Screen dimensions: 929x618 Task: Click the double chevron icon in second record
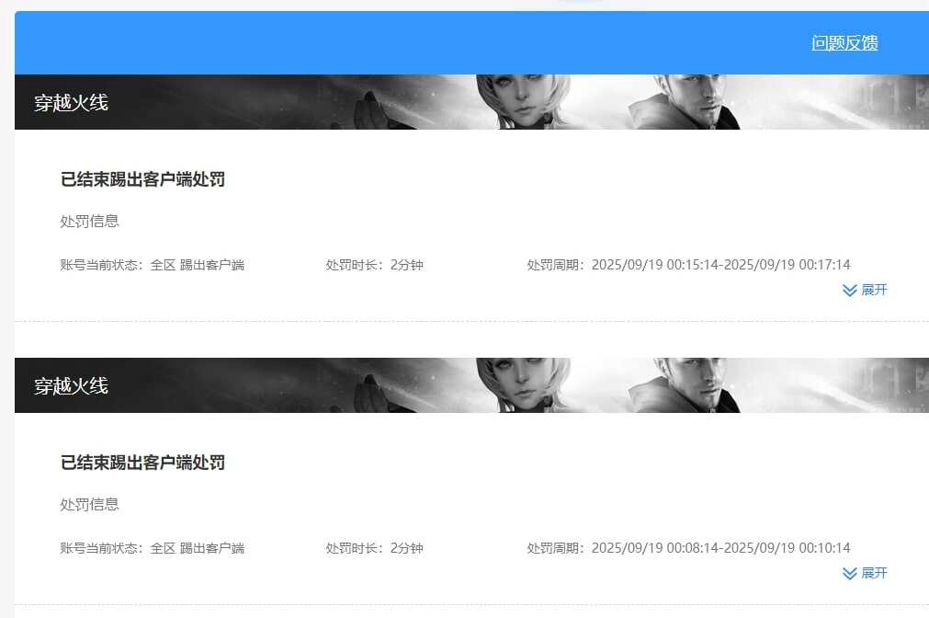click(850, 574)
